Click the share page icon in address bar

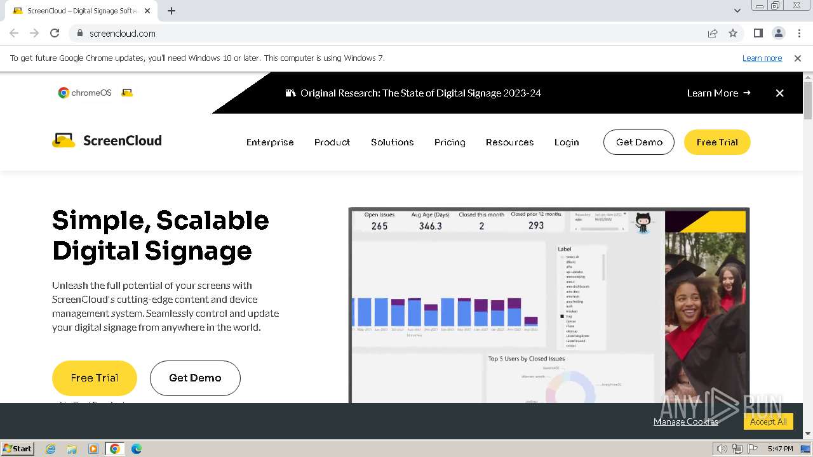(713, 33)
